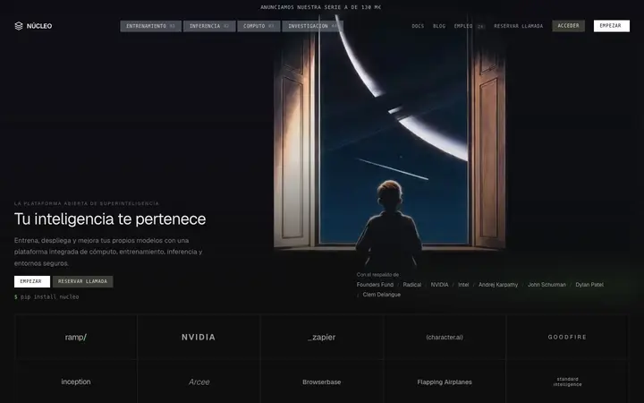The width and height of the screenshot is (644, 403).
Task: Click Radical in backers list
Action: pyautogui.click(x=412, y=285)
